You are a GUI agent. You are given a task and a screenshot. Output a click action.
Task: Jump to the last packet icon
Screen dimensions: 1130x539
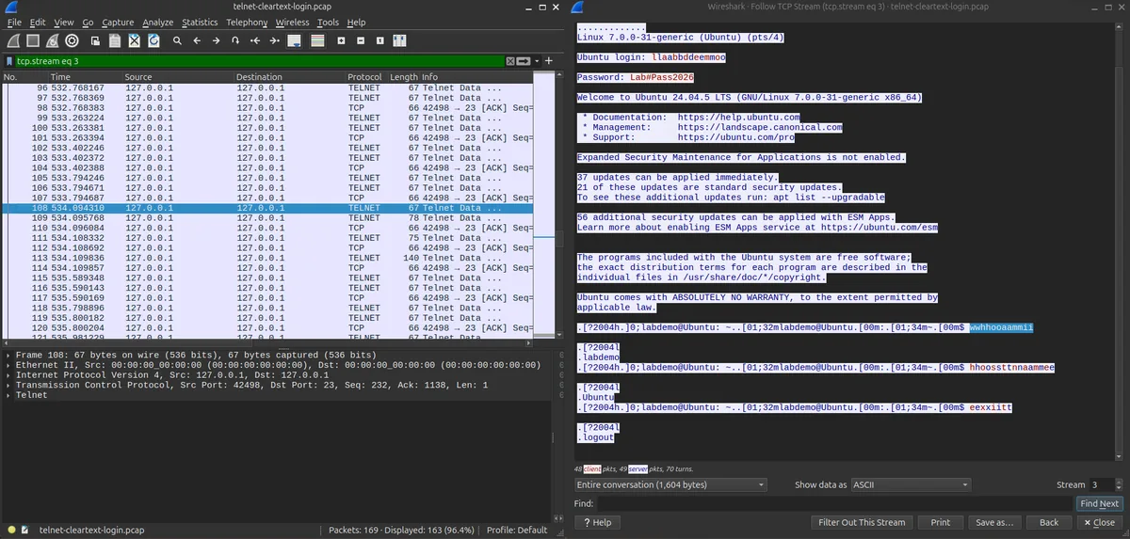274,40
